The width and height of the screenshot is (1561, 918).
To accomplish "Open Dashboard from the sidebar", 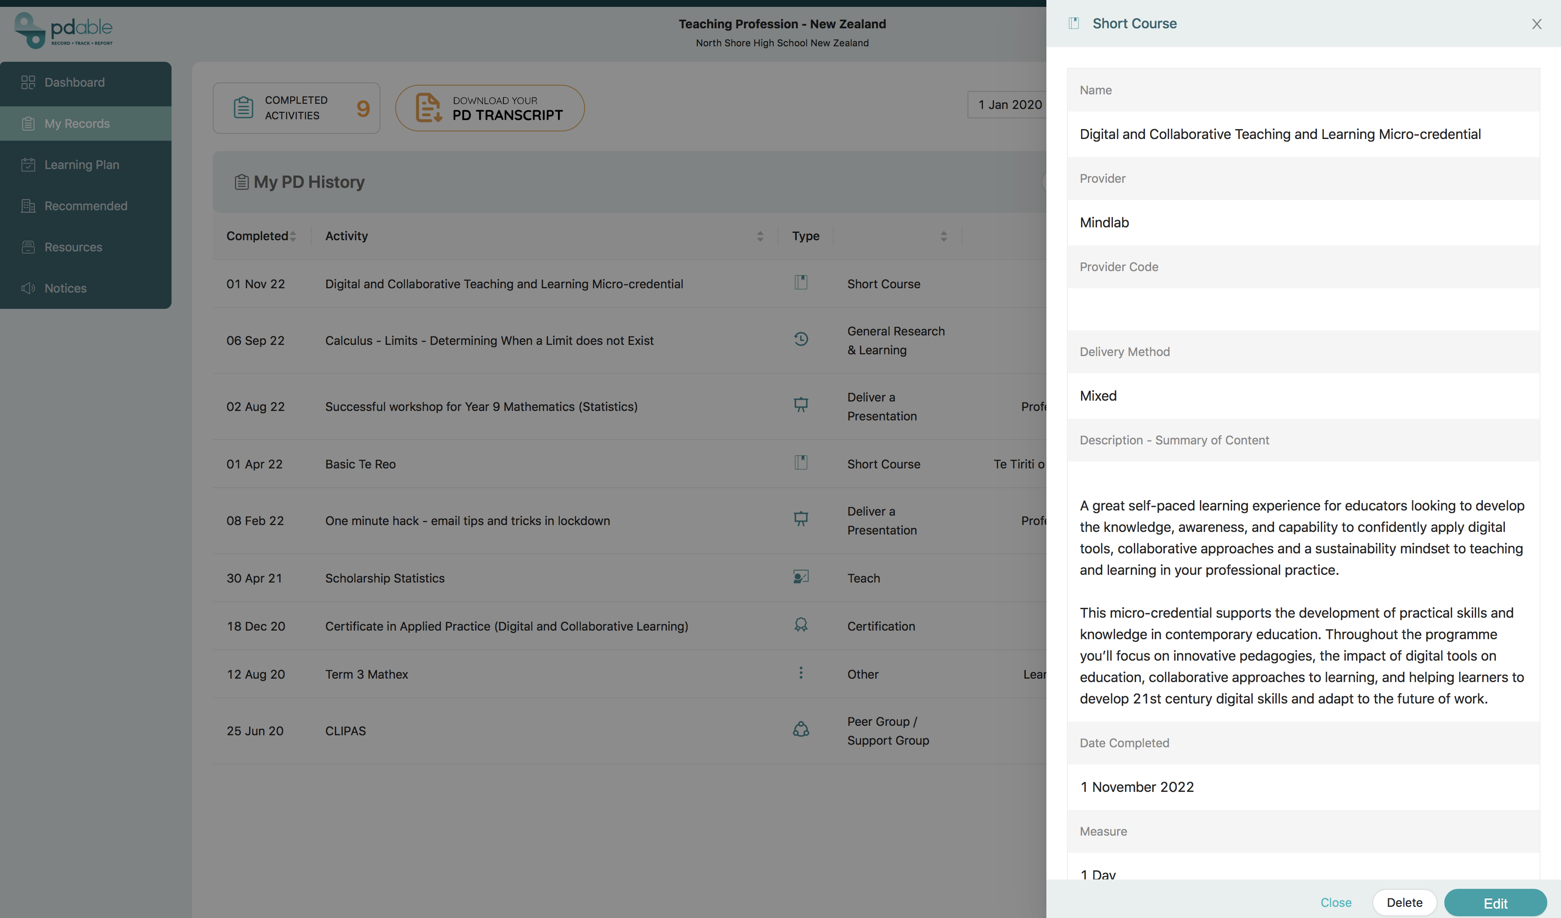I will tap(85, 82).
